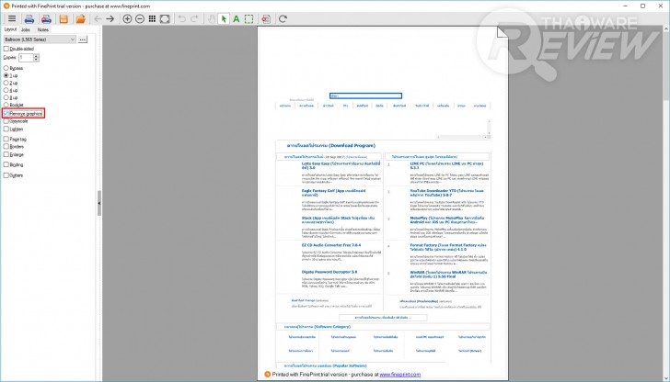Enable the Page tag checkbox

[x=6, y=139]
